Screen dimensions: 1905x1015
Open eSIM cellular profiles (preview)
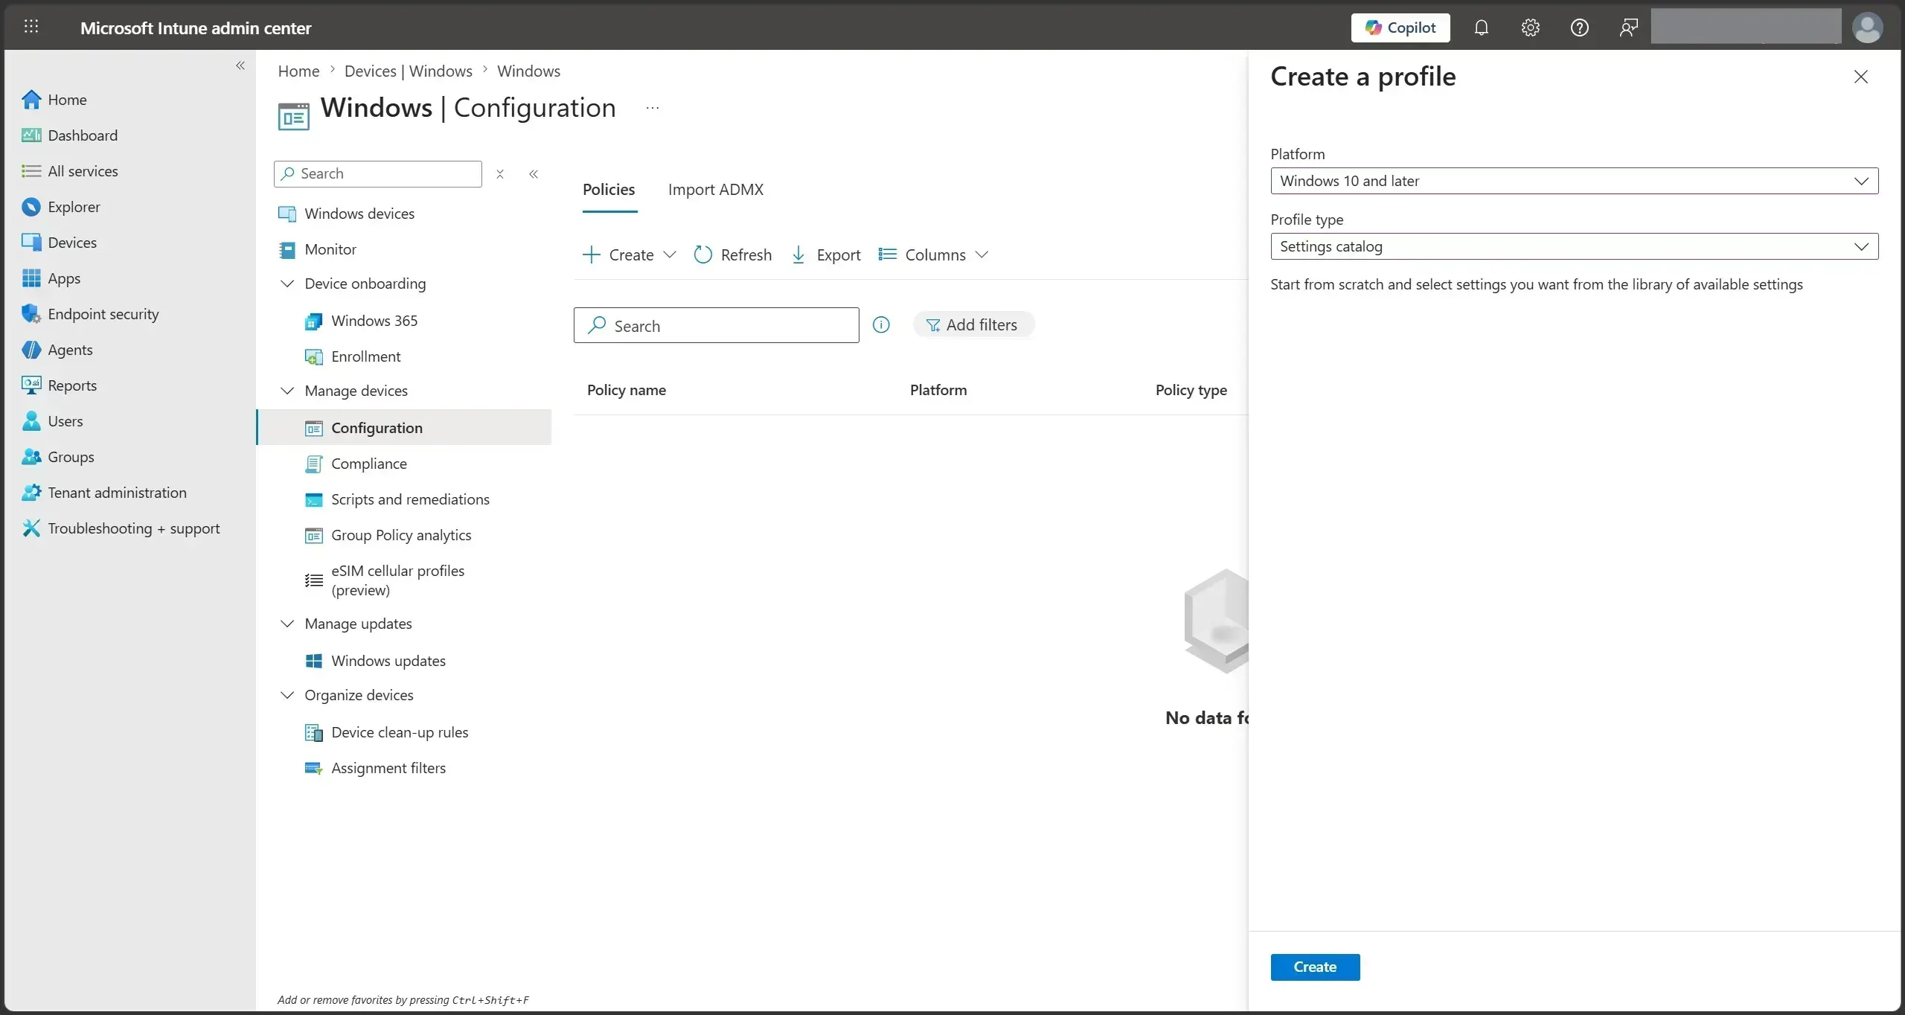(x=397, y=580)
